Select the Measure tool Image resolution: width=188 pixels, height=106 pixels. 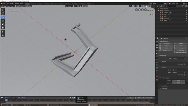3,35
